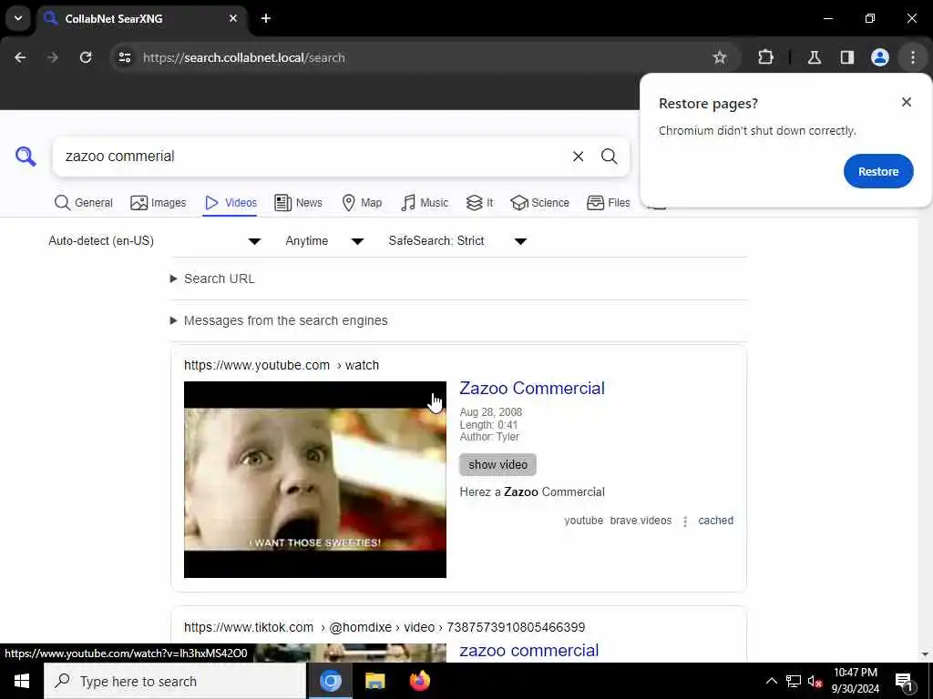Go back to previous page
This screenshot has height=699, width=933.
coord(20,57)
